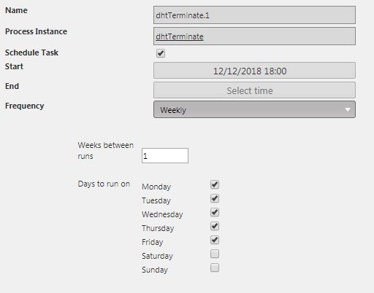Click the 'Schedule Task' text label
Image resolution: width=374 pixels, height=293 pixels.
(31, 52)
